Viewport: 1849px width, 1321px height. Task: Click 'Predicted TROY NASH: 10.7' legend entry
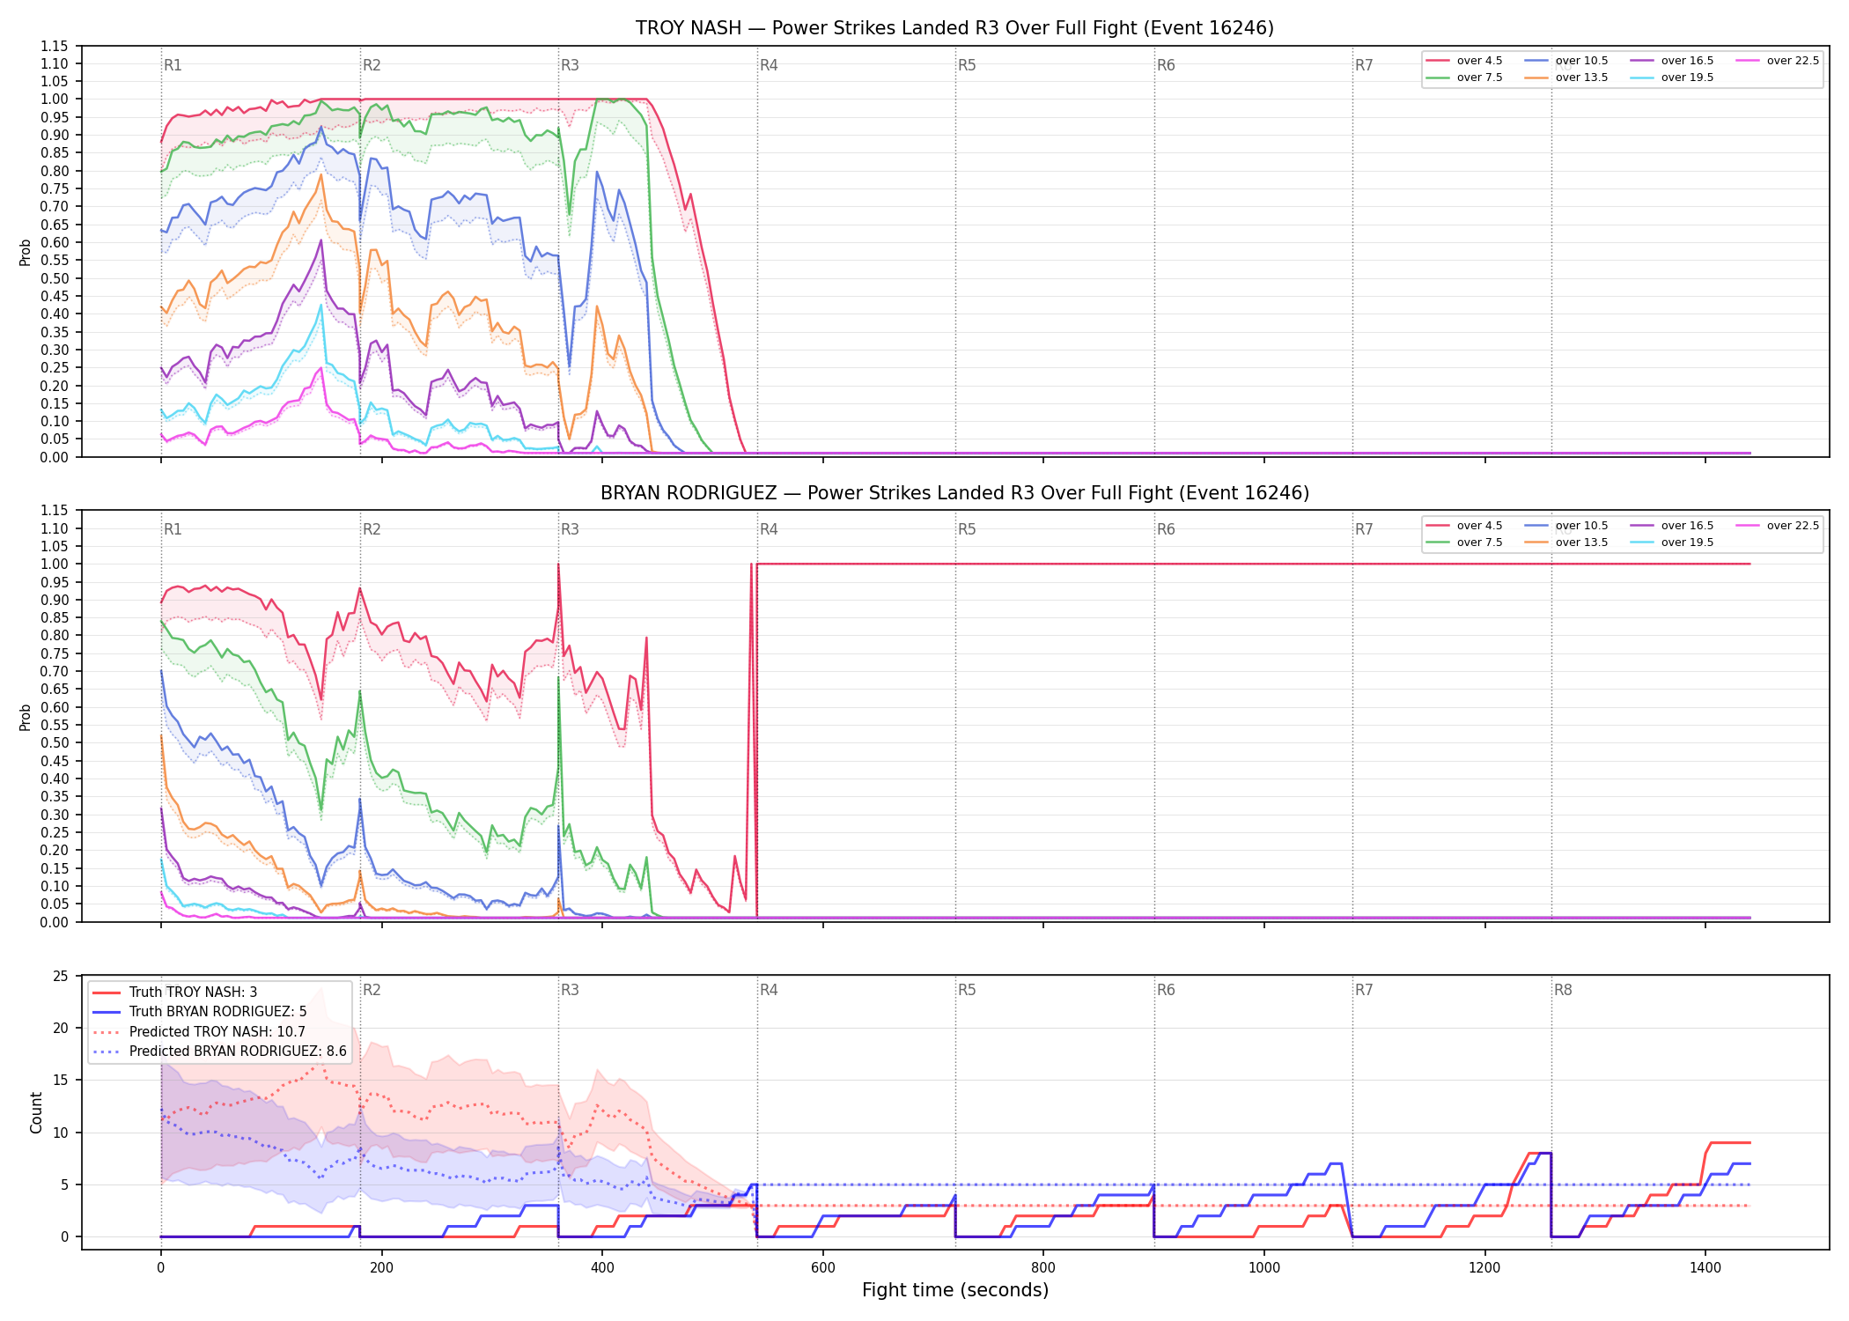(x=199, y=1032)
